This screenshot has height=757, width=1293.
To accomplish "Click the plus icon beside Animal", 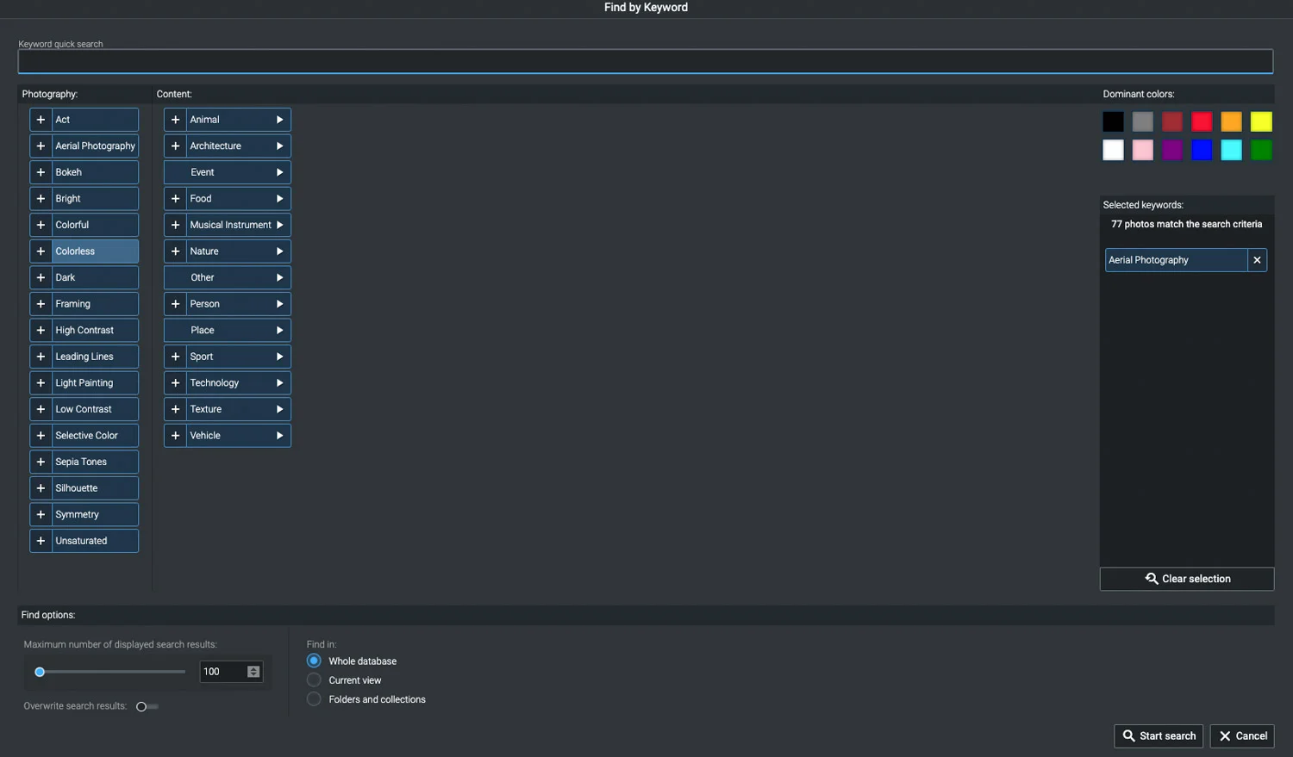I will (x=175, y=120).
